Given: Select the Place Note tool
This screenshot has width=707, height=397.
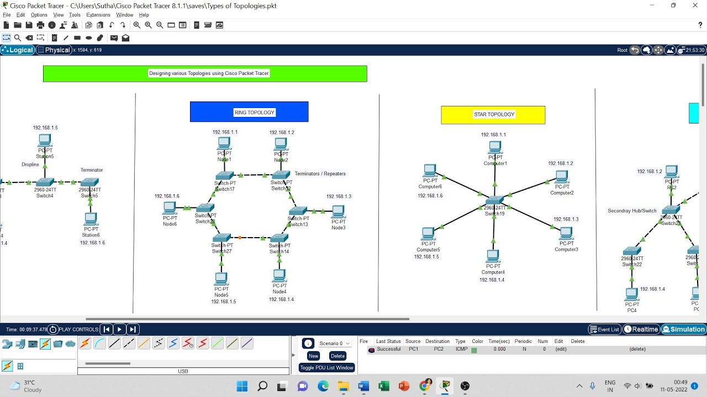Looking at the screenshot, I should (x=54, y=38).
